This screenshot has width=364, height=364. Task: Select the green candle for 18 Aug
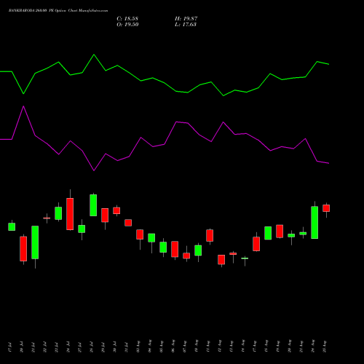(x=268, y=233)
